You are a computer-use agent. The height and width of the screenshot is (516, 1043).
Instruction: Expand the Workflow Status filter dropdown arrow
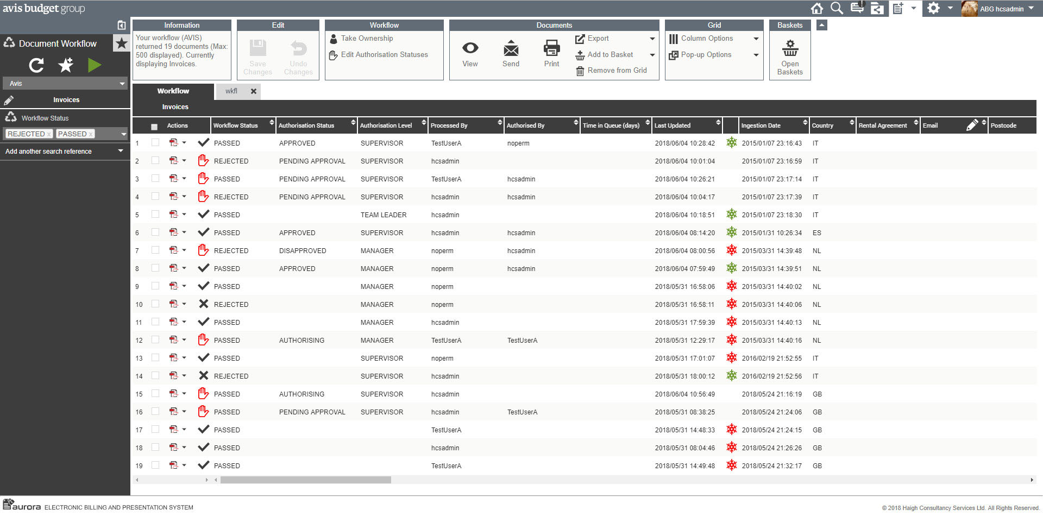[123, 134]
